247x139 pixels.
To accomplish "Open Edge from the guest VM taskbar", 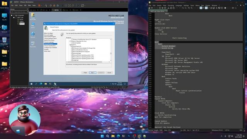I will [41, 84].
